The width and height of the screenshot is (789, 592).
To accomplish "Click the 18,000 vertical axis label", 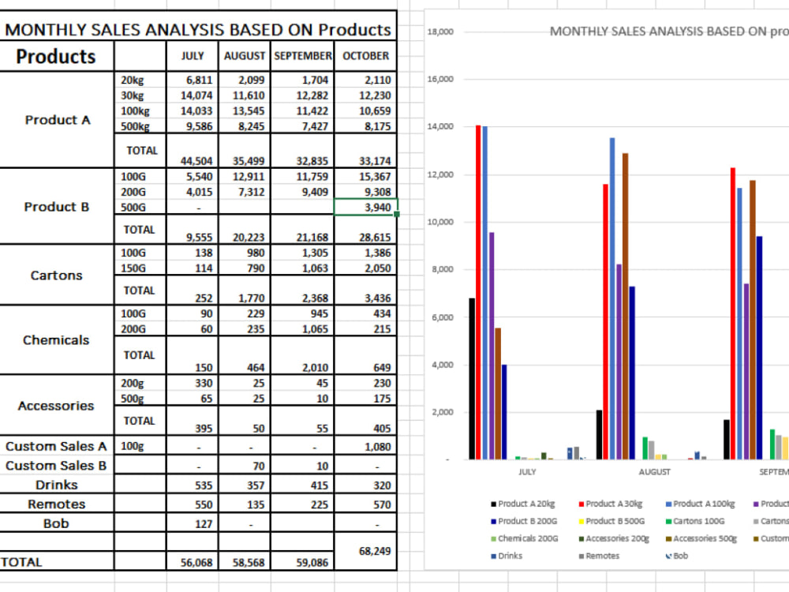I will pos(440,32).
